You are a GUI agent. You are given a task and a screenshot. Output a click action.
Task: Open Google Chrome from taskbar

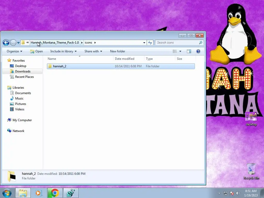55,193
